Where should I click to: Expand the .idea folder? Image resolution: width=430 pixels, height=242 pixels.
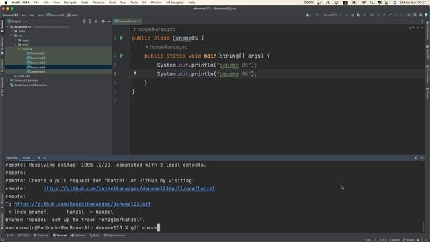[x=11, y=32]
